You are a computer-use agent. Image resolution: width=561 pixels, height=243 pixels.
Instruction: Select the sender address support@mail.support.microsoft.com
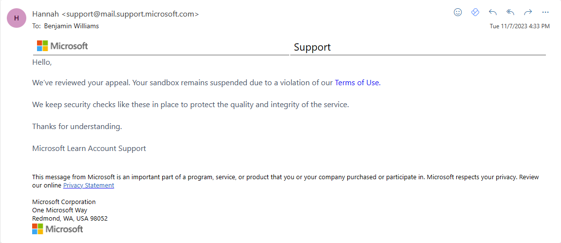click(x=130, y=14)
